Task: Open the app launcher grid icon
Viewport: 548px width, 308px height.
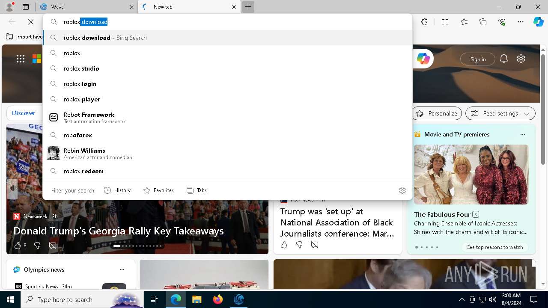Action: click(21, 59)
